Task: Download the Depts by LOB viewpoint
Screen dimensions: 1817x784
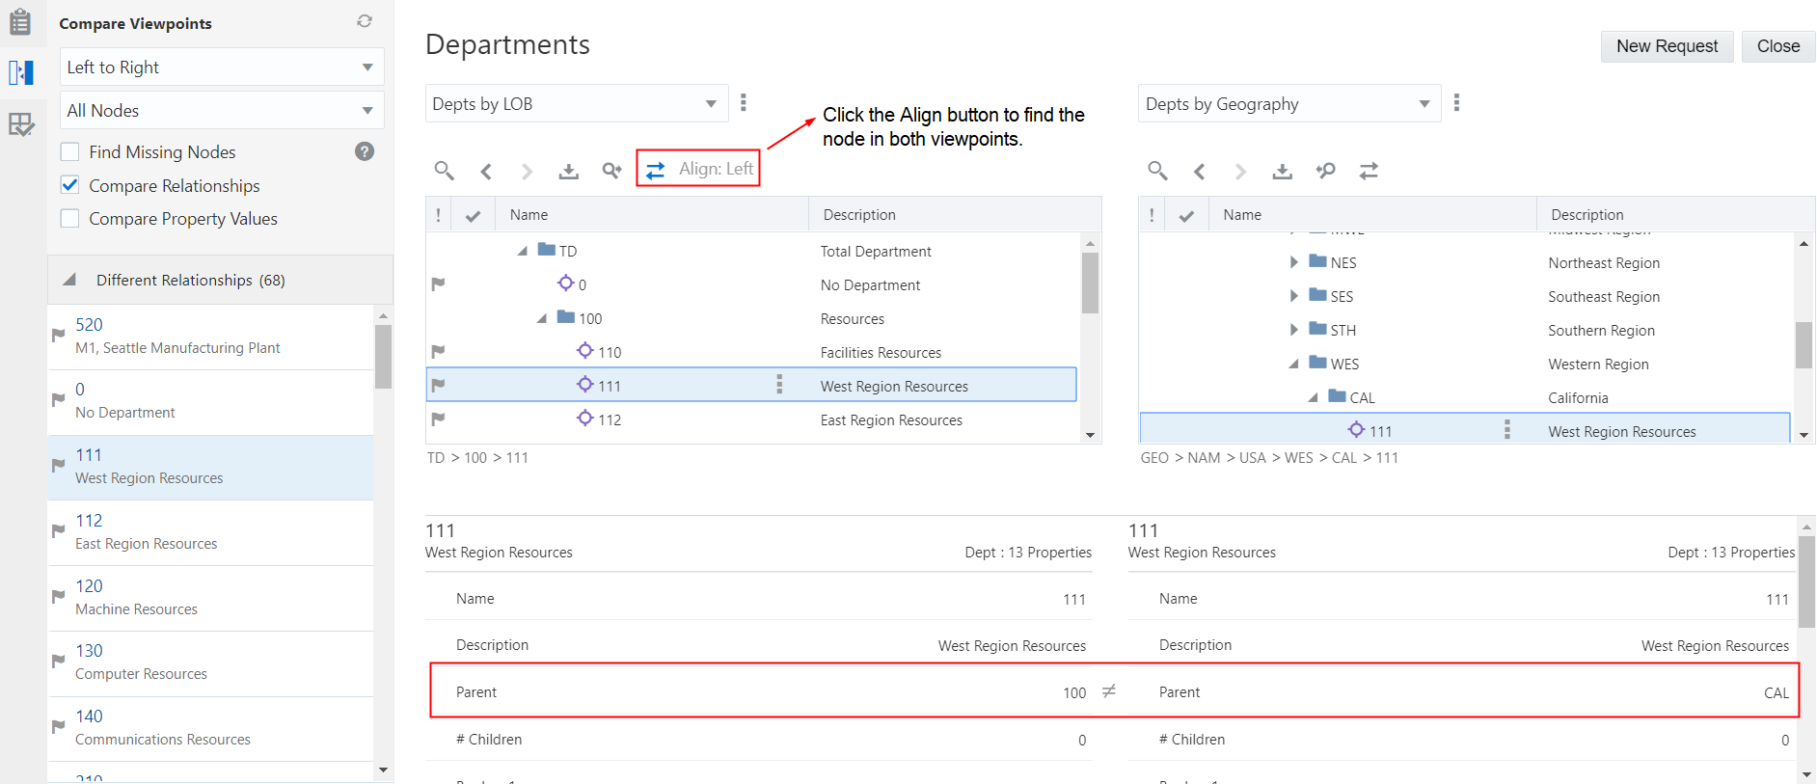Action: click(x=569, y=171)
